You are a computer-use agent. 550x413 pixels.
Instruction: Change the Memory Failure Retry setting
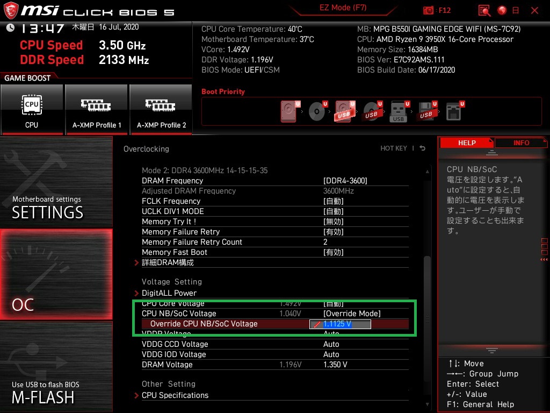(x=333, y=231)
